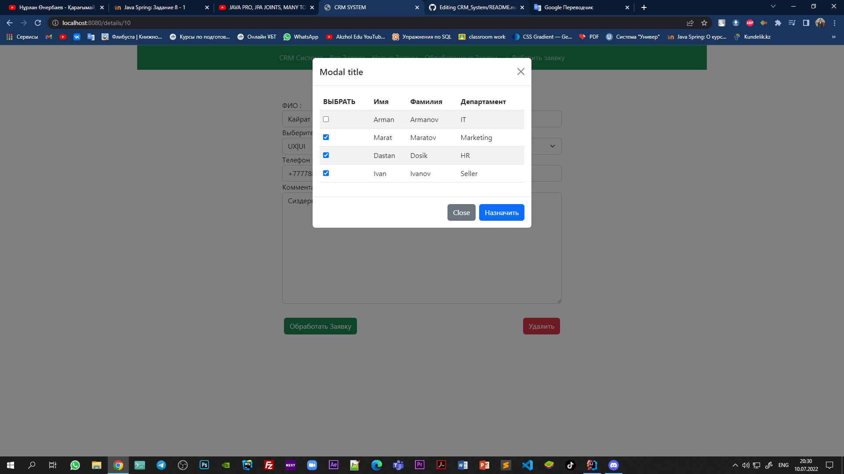This screenshot has width=844, height=474.
Task: Open the classroom work bookmark
Action: pos(482,37)
